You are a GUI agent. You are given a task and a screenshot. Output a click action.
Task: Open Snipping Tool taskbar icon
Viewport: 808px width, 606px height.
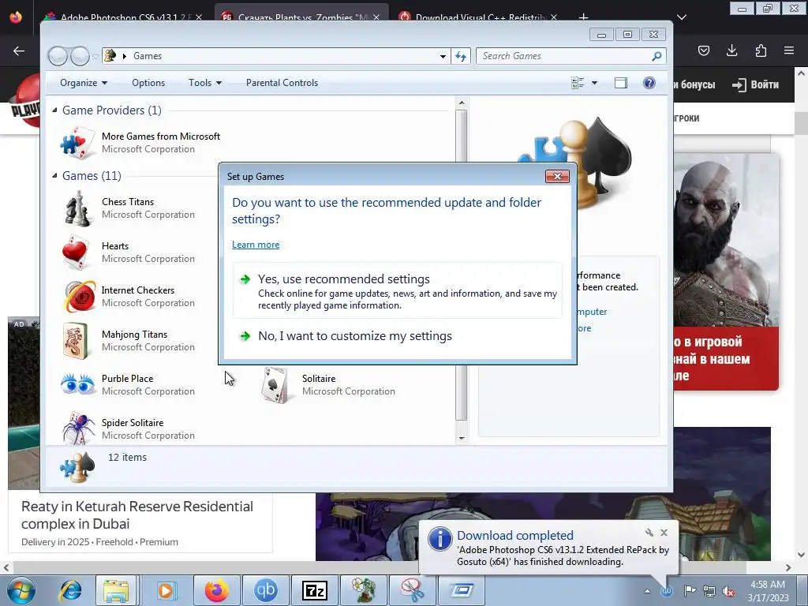[412, 590]
